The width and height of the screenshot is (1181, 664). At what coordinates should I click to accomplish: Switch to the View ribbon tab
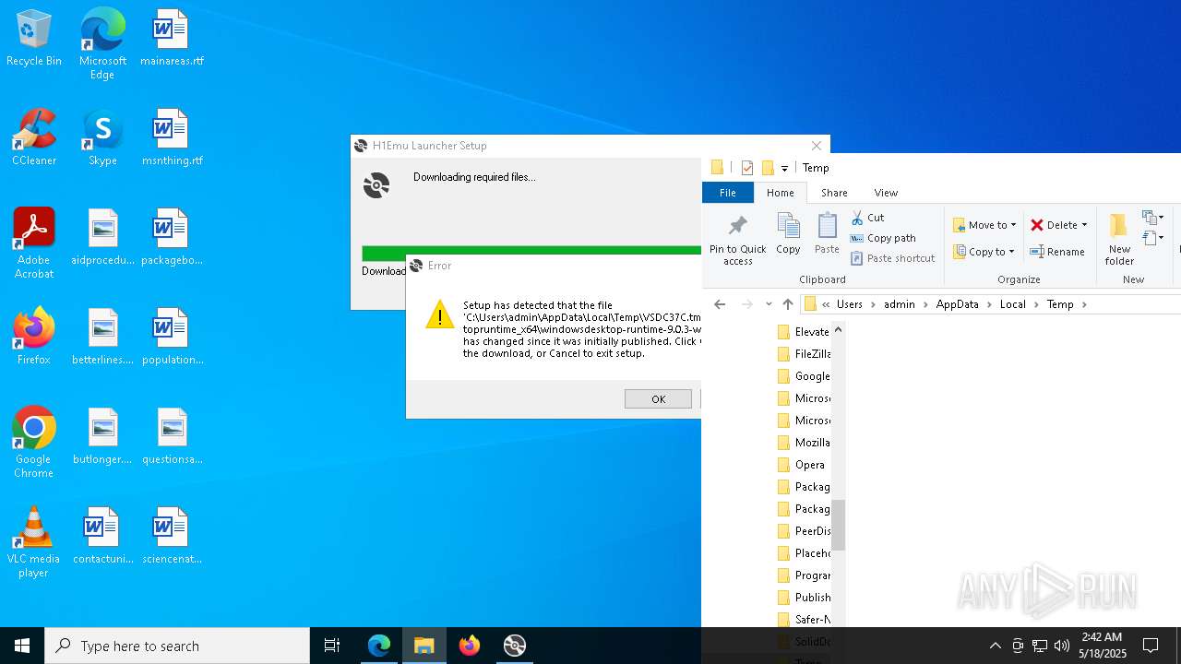[886, 193]
